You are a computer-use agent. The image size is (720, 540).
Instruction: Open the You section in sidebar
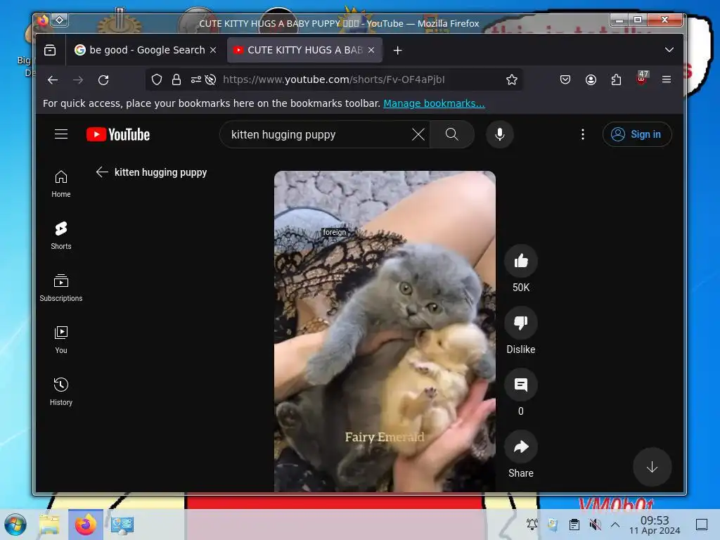click(61, 340)
